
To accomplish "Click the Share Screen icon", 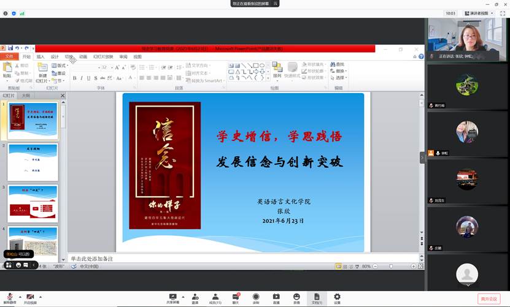I will (173, 297).
